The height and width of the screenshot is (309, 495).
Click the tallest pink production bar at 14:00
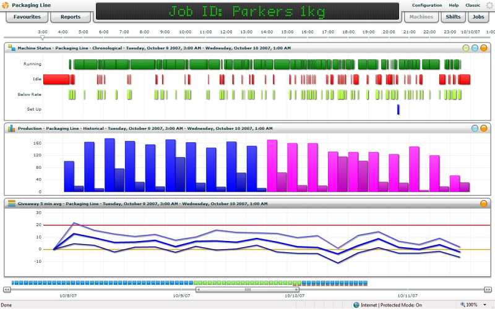(x=272, y=166)
